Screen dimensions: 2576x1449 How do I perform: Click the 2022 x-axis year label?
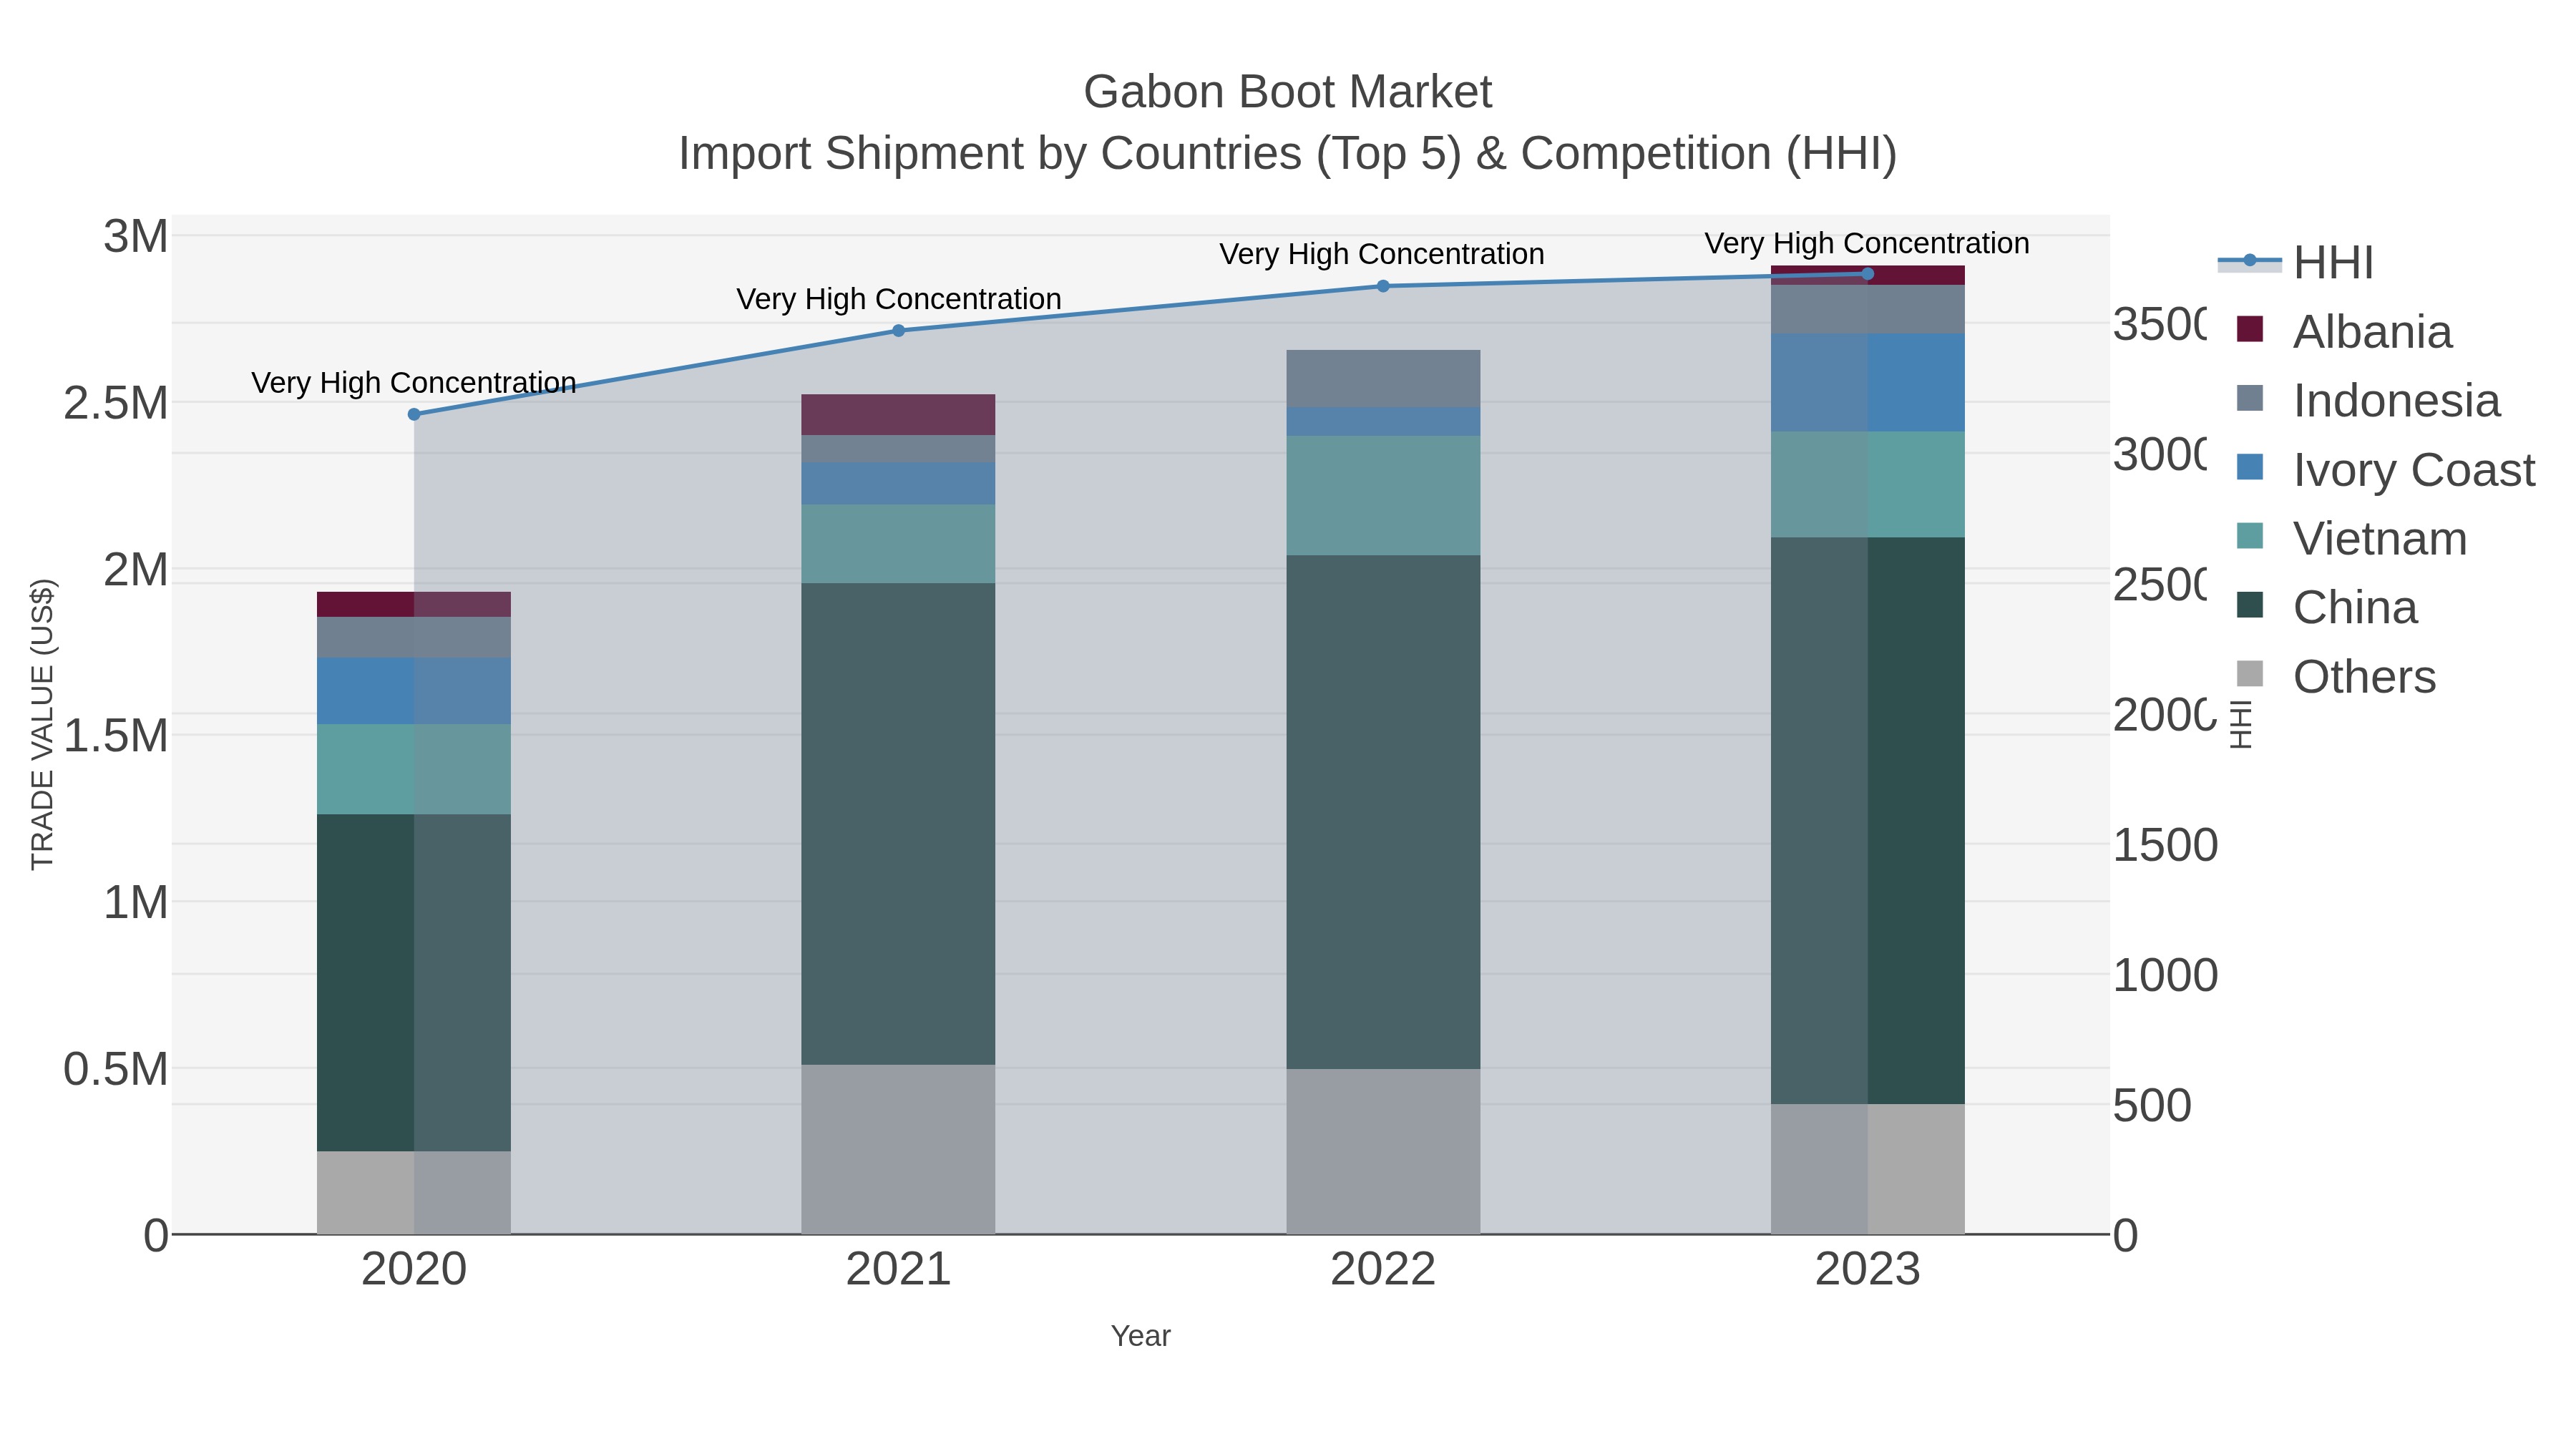click(1383, 1270)
